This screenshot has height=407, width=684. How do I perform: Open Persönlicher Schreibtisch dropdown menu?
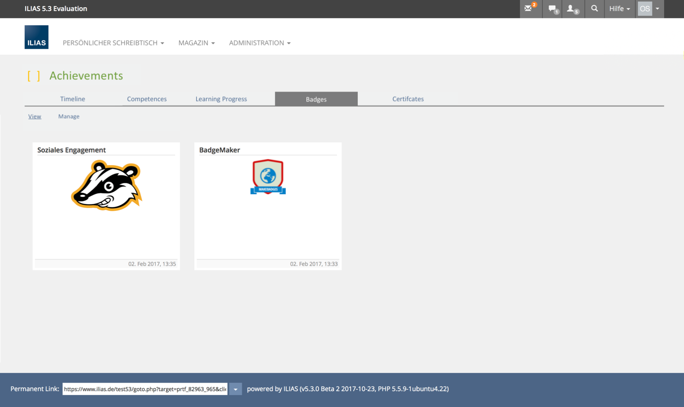(113, 43)
